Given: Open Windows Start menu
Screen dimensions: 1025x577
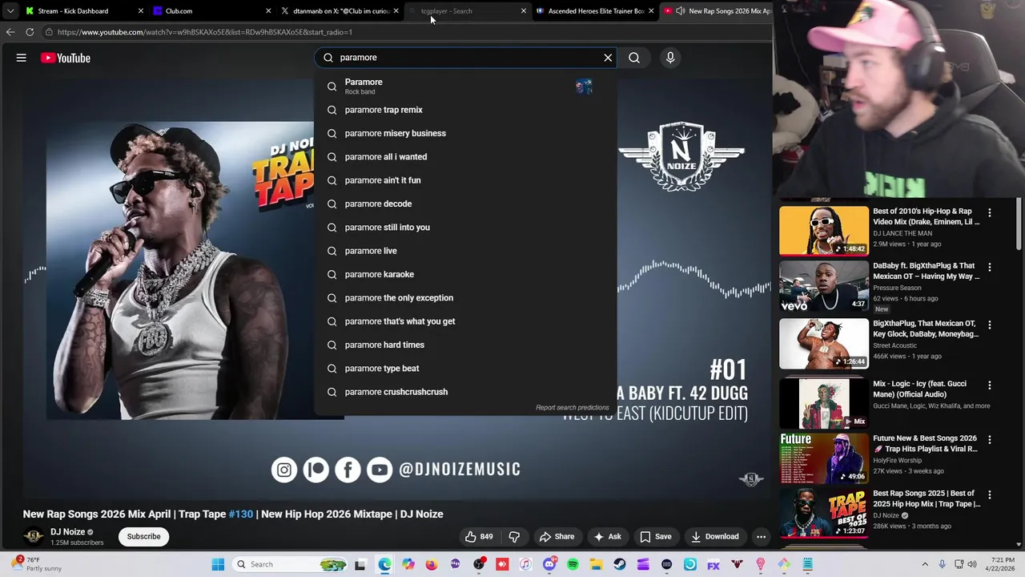Looking at the screenshot, I should pyautogui.click(x=218, y=564).
